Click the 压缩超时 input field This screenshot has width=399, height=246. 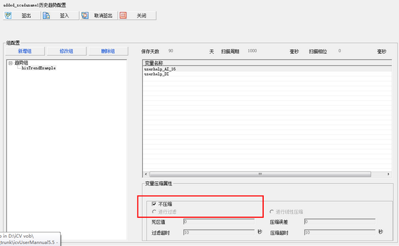pos(340,232)
